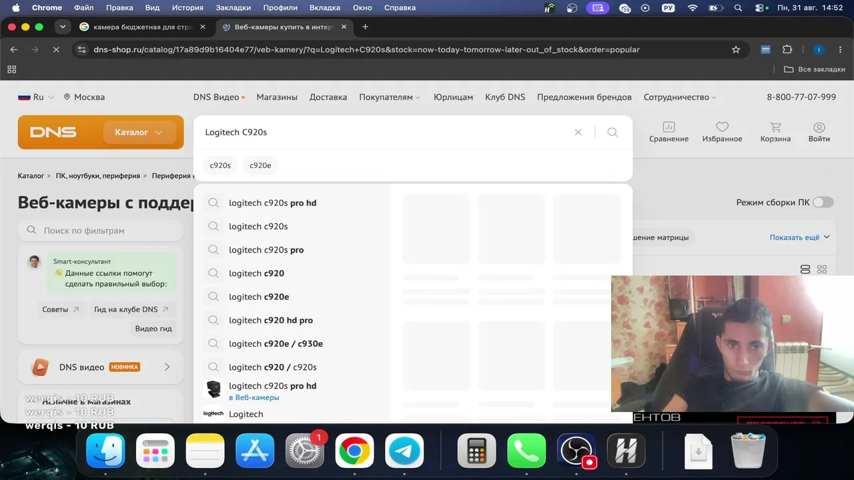Click the Советы button

tap(61, 309)
